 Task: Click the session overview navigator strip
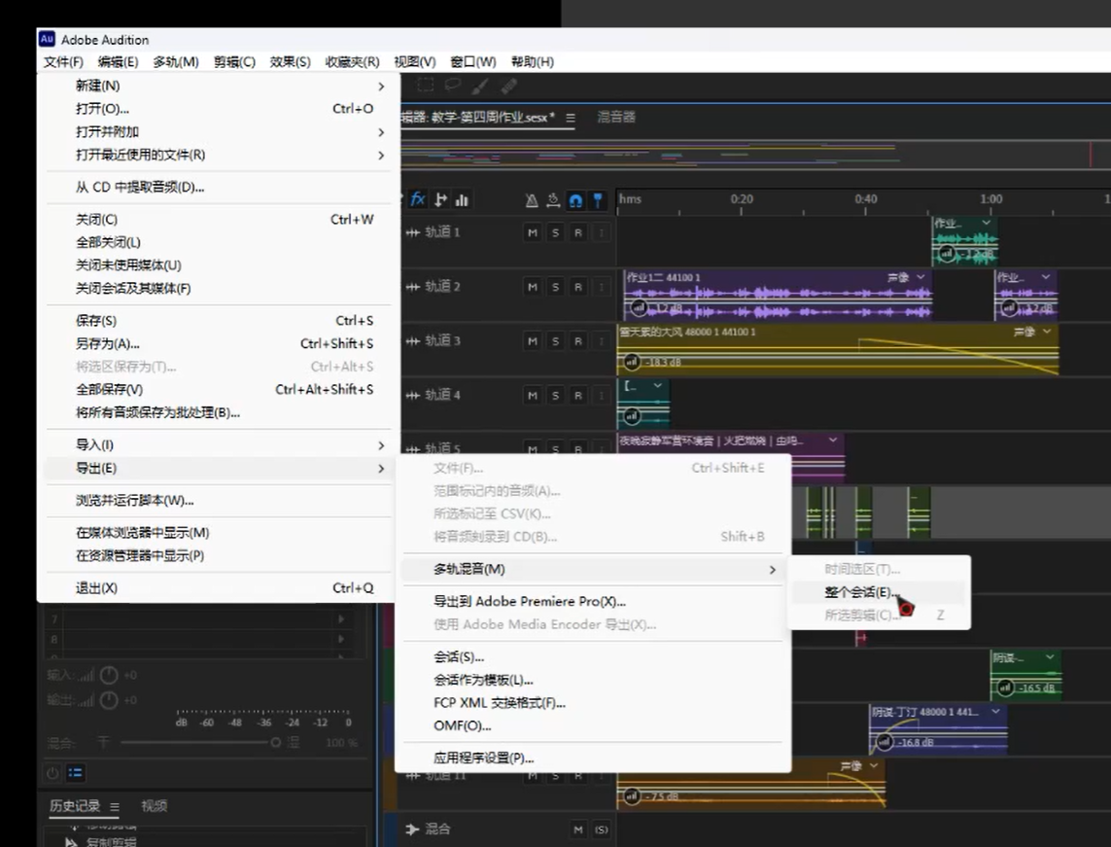pos(755,154)
